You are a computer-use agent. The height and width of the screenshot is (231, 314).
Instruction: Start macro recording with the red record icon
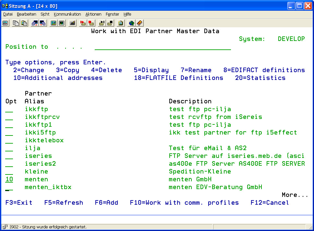[x=83, y=23]
